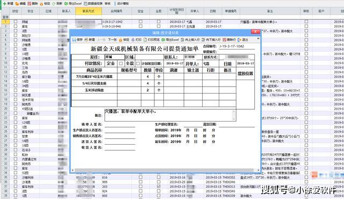Open 打印预览 print preview in dialog
Image resolution: width=344 pixels, height=199 pixels.
[152, 40]
